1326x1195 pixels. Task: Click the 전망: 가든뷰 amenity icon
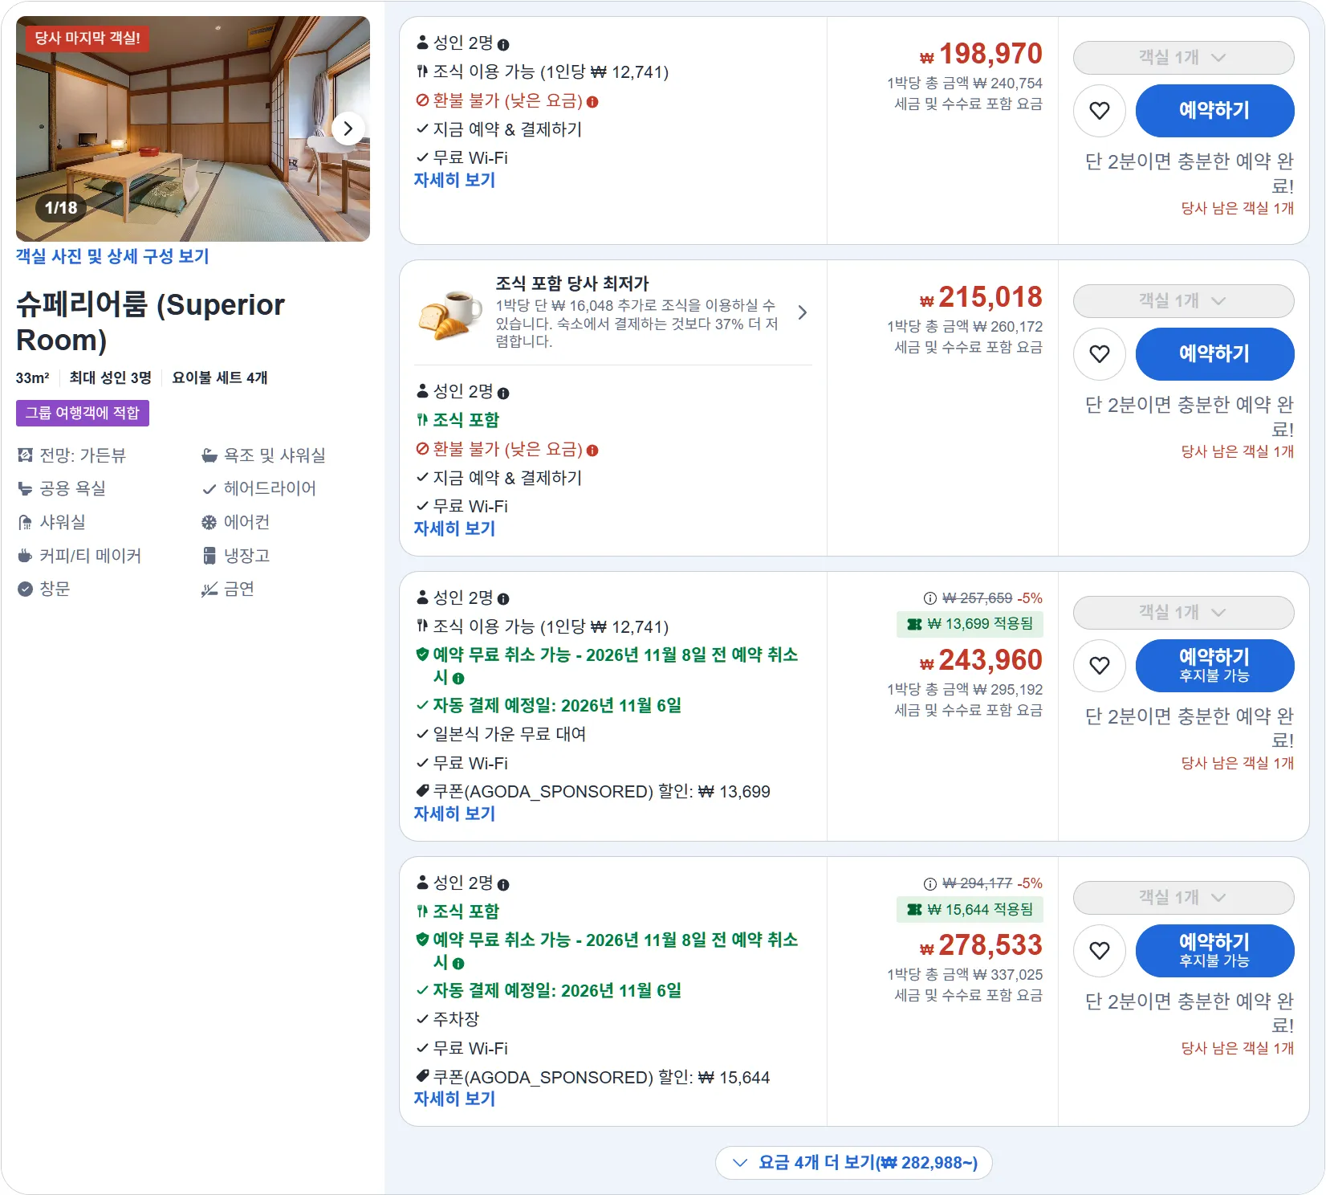click(26, 455)
